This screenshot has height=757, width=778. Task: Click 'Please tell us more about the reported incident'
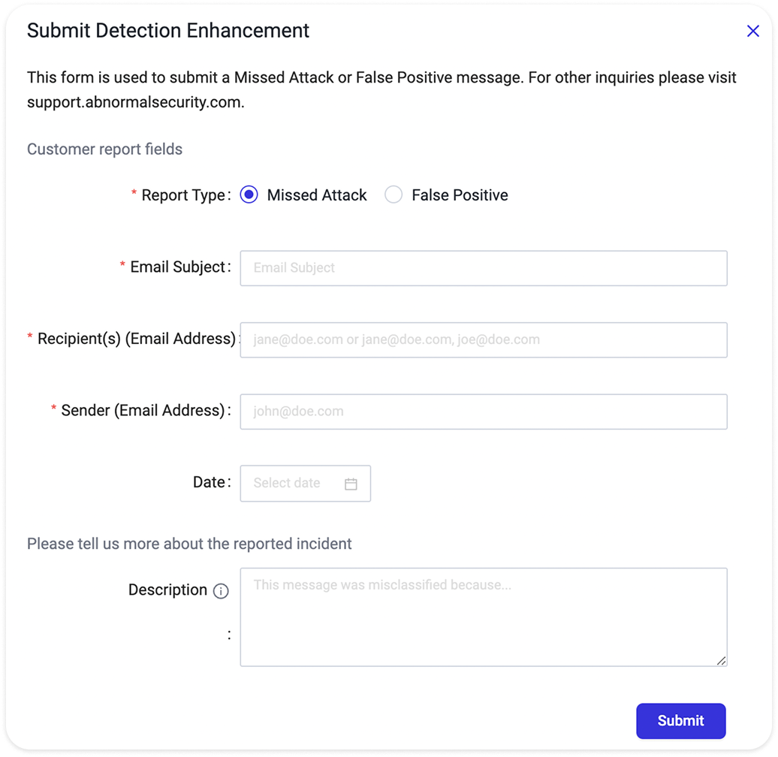coord(189,544)
